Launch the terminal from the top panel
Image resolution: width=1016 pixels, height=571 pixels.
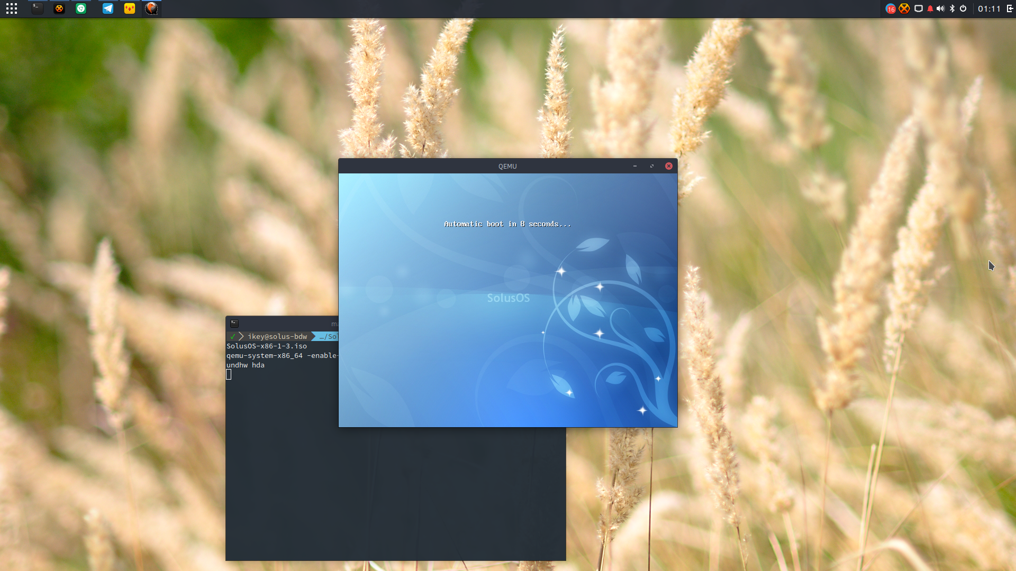point(37,8)
